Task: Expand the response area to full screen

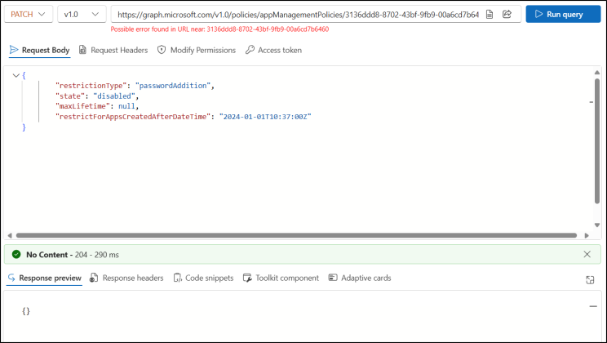Action: 590,280
